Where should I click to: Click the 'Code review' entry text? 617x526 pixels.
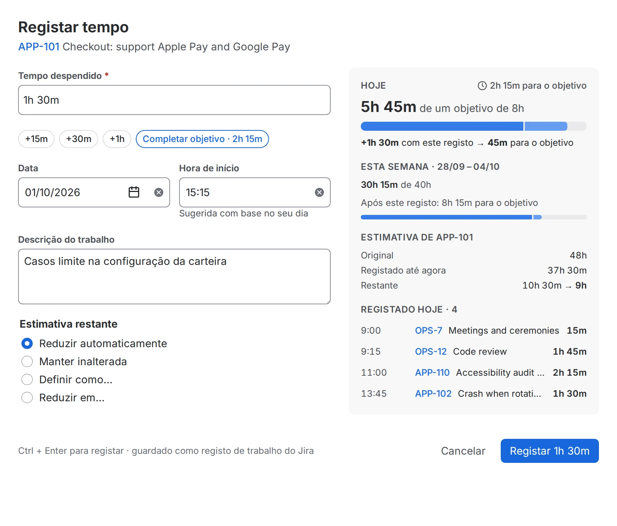tap(480, 352)
